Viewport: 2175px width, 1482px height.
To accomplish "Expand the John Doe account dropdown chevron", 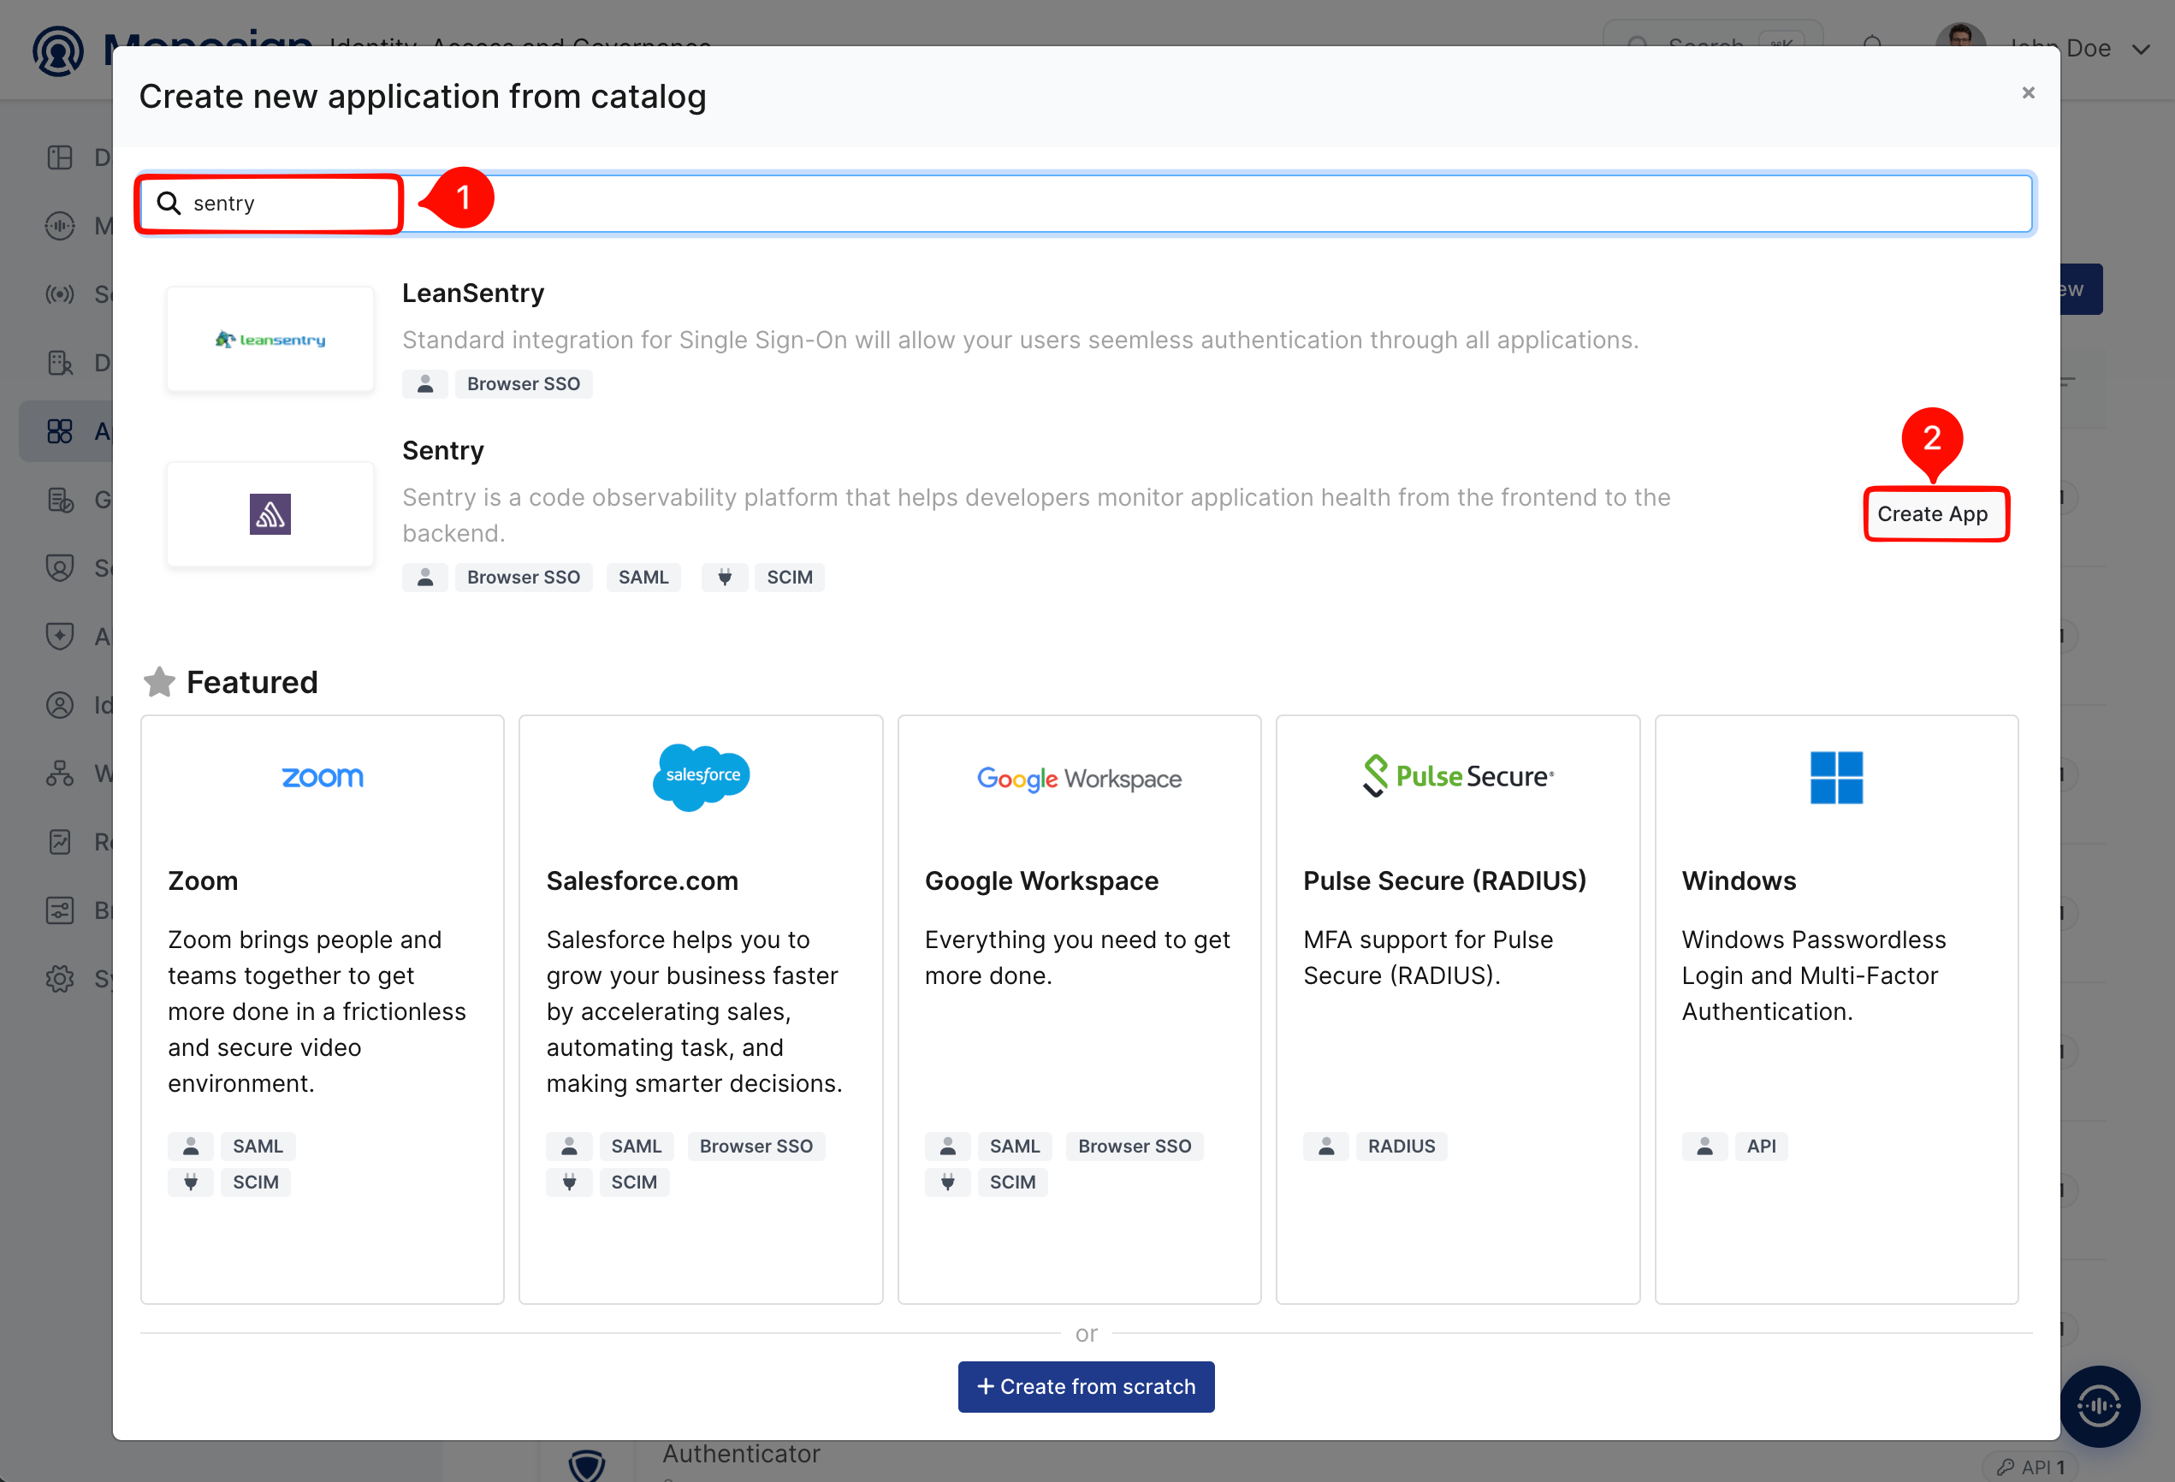I will (x=2141, y=49).
